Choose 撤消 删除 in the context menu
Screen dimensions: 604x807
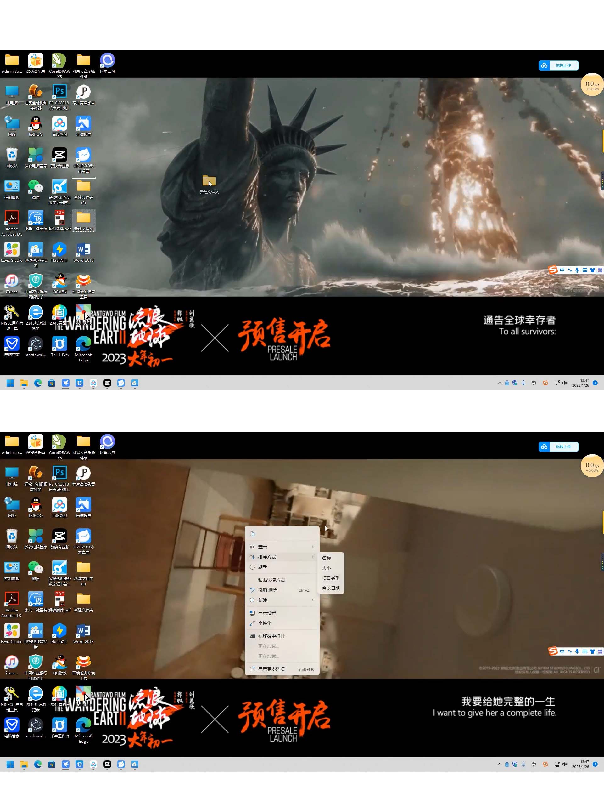click(282, 590)
